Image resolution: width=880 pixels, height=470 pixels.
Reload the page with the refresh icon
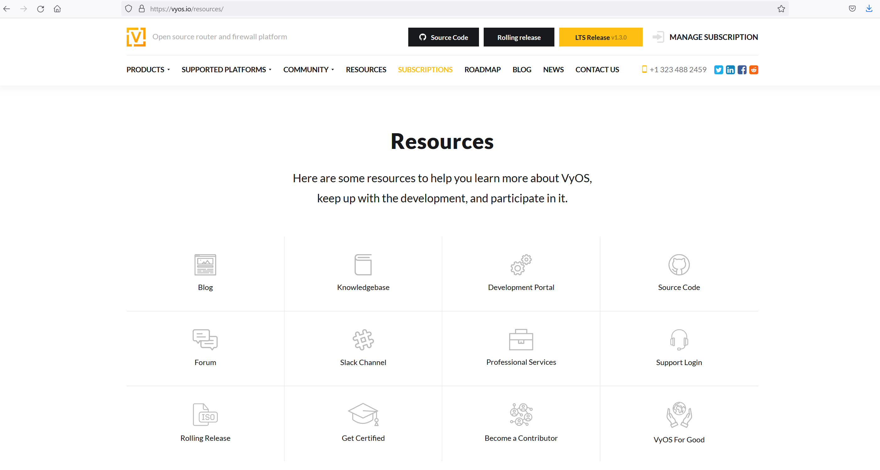click(41, 9)
